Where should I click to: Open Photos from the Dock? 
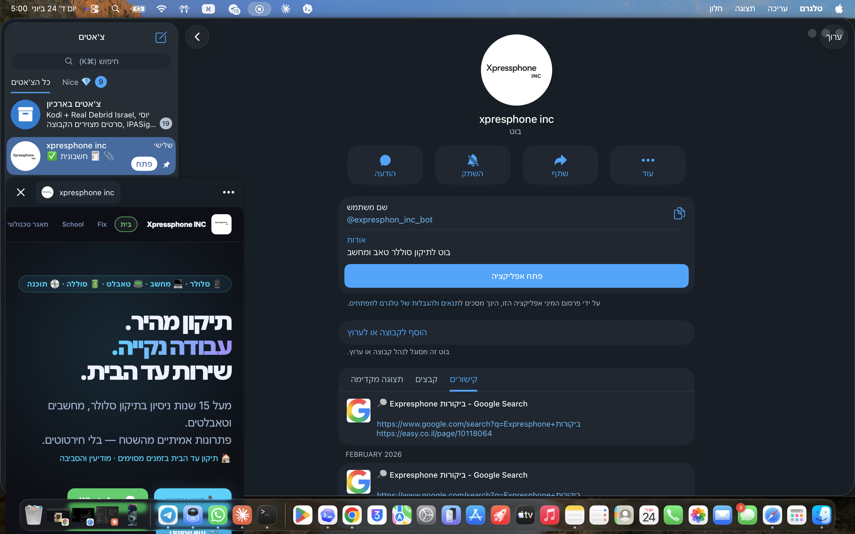[698, 515]
